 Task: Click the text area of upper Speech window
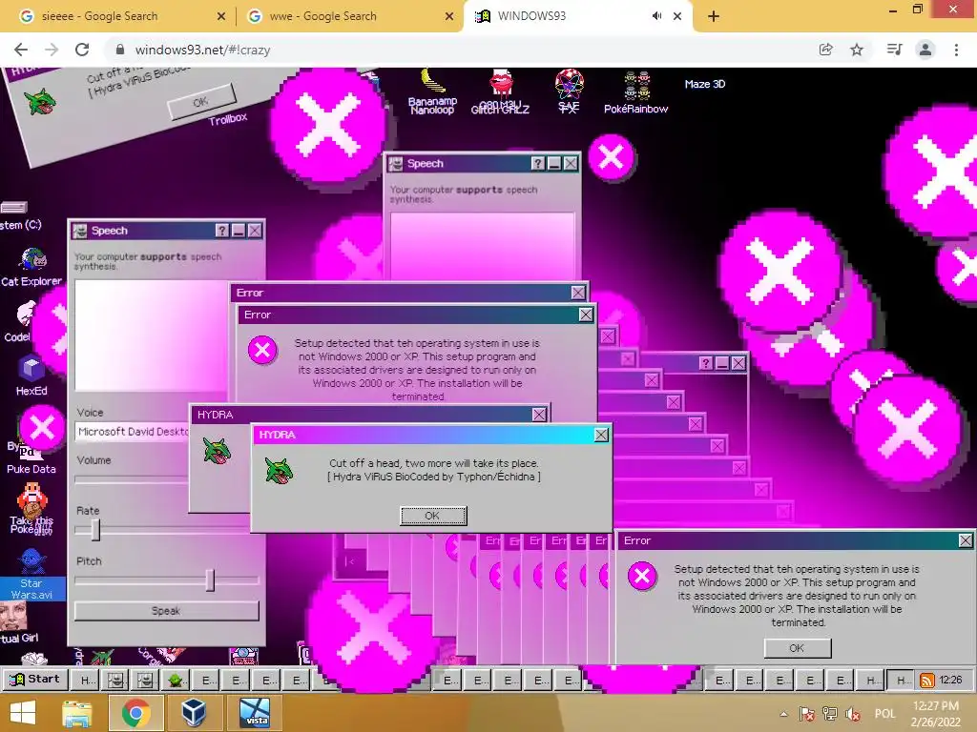(x=482, y=247)
